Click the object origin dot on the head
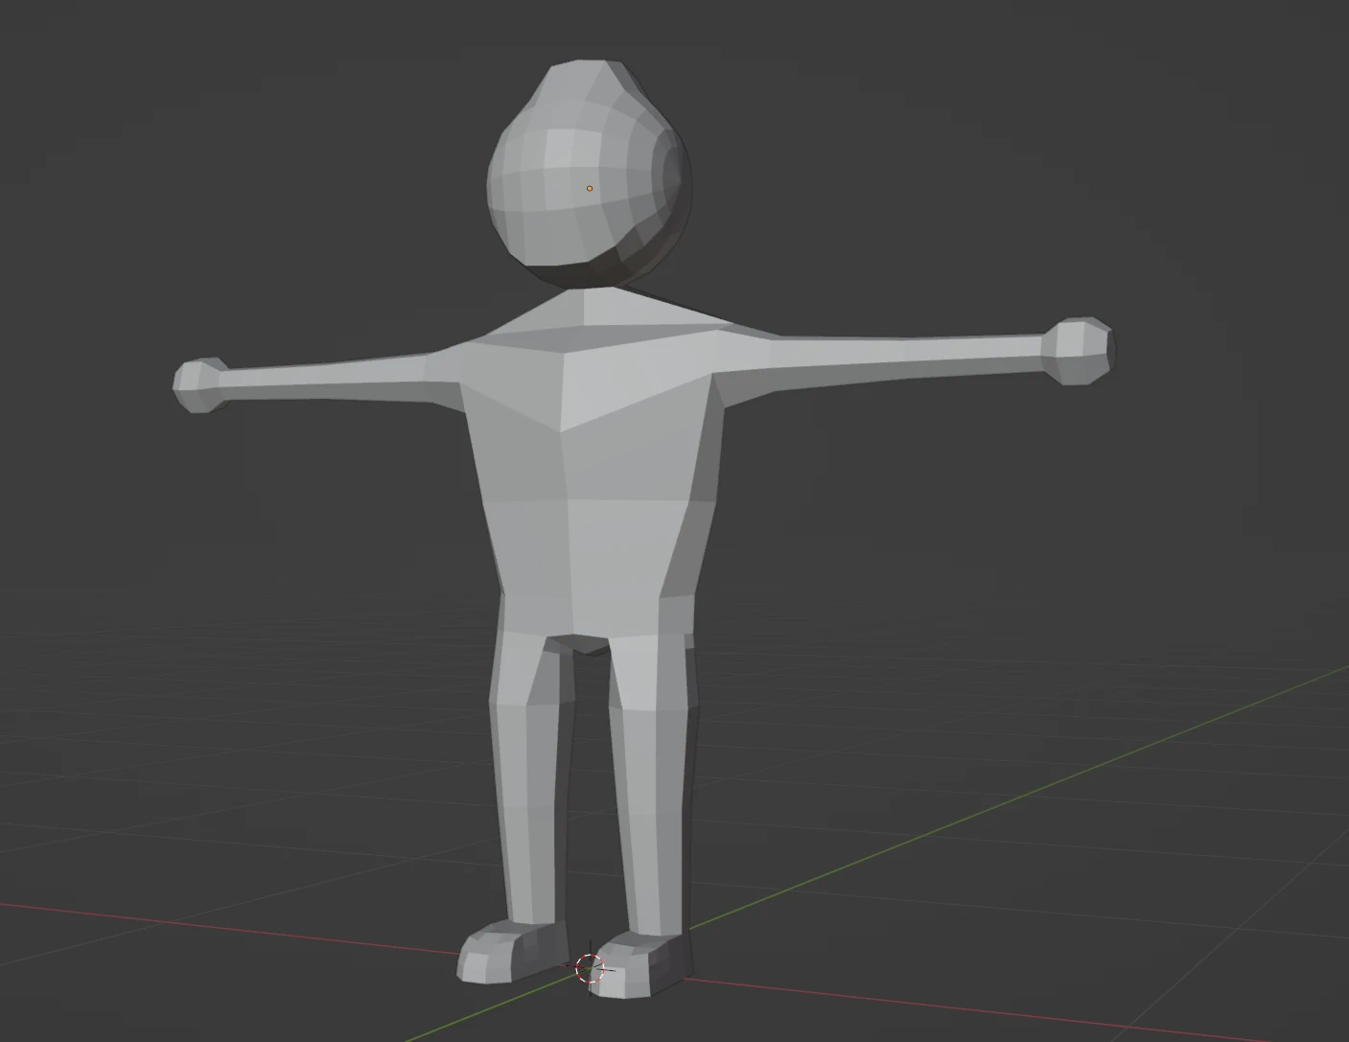 [x=590, y=189]
